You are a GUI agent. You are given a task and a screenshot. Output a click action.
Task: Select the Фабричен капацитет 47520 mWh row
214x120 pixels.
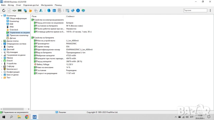tap(55, 56)
